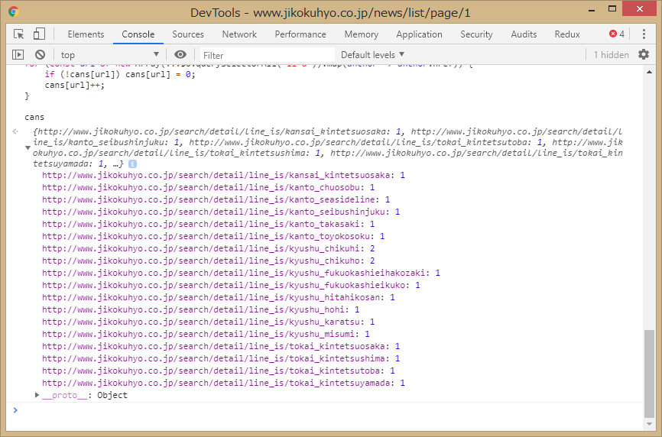Activate the inspect element picker icon
The width and height of the screenshot is (662, 437).
coord(19,34)
